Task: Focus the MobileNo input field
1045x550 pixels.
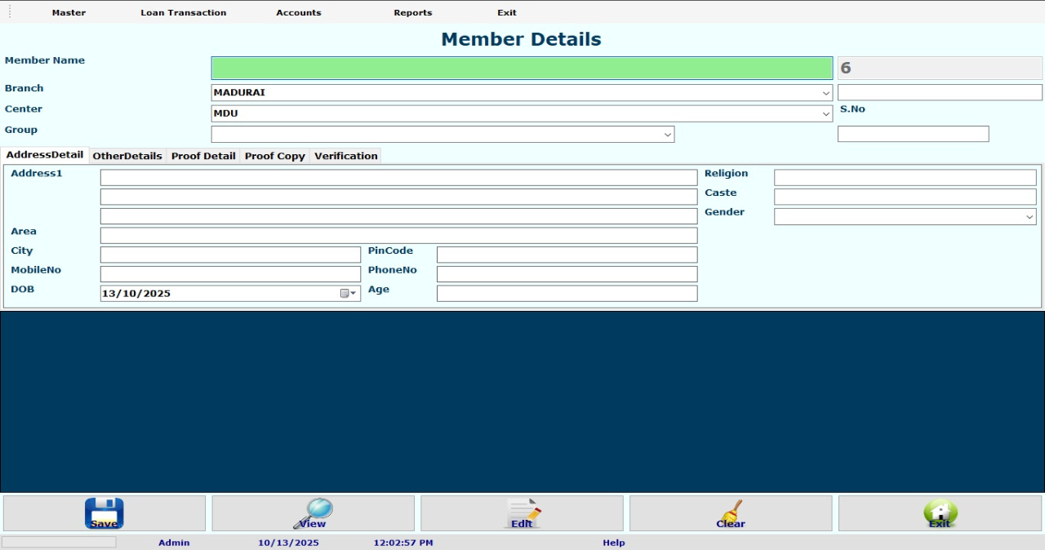Action: tap(230, 274)
